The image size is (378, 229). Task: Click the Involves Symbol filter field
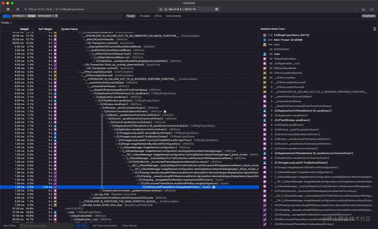(47, 226)
